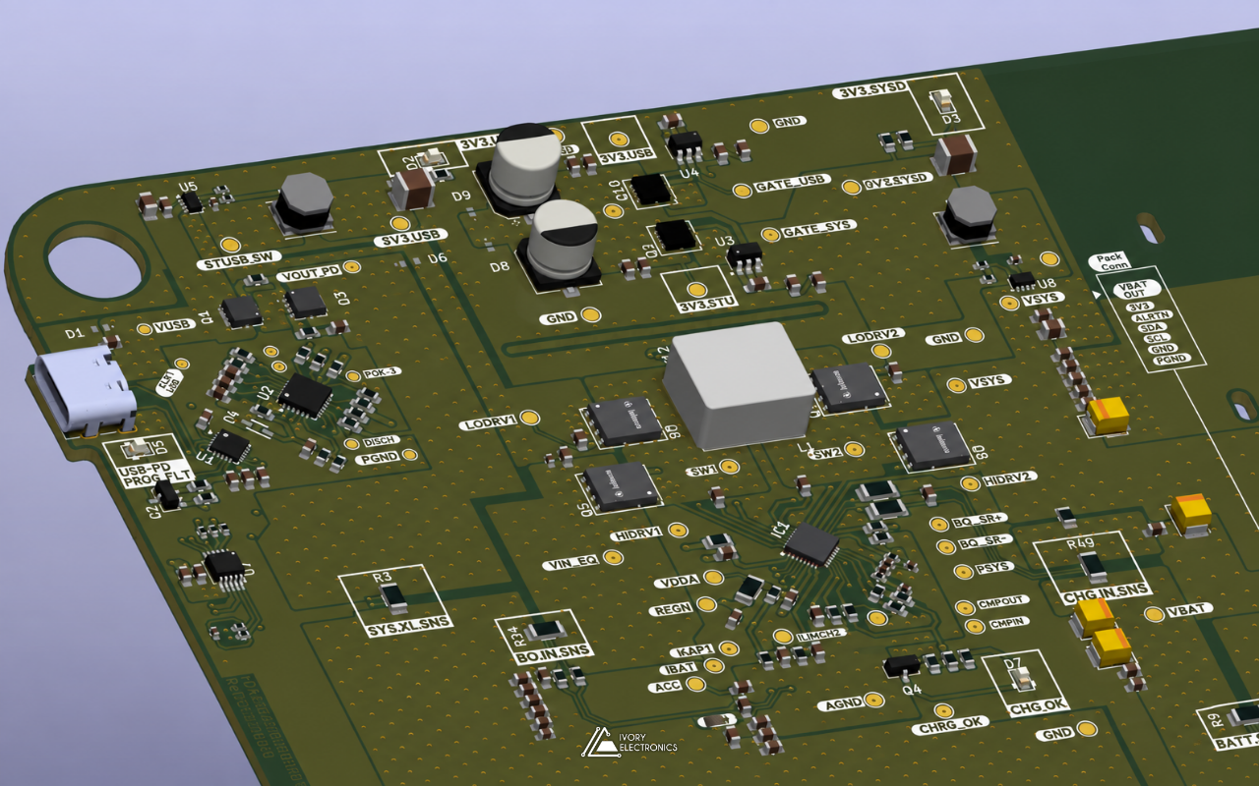Click the VDDA label

point(679,582)
